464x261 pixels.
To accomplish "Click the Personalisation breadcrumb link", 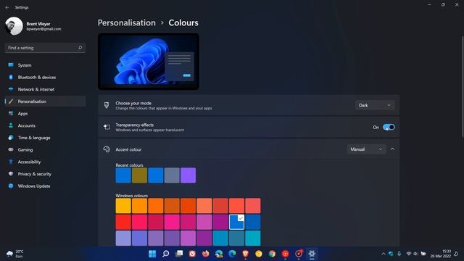I will [x=126, y=22].
